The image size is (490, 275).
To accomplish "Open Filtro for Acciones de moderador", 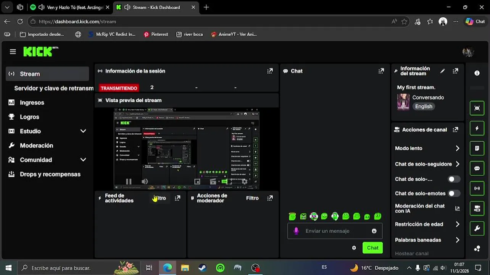I will pyautogui.click(x=252, y=198).
